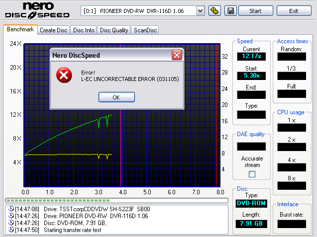Image resolution: width=317 pixels, height=237 pixels.
Task: Toggle the Accurate stream checkbox
Action: 252,174
